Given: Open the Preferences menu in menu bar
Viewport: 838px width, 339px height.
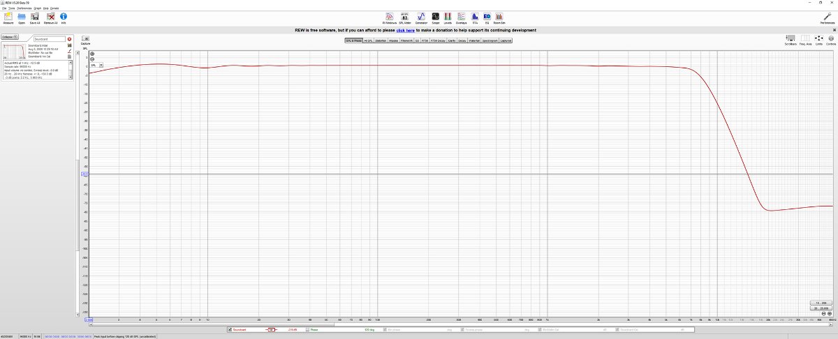Looking at the screenshot, I should click(24, 8).
